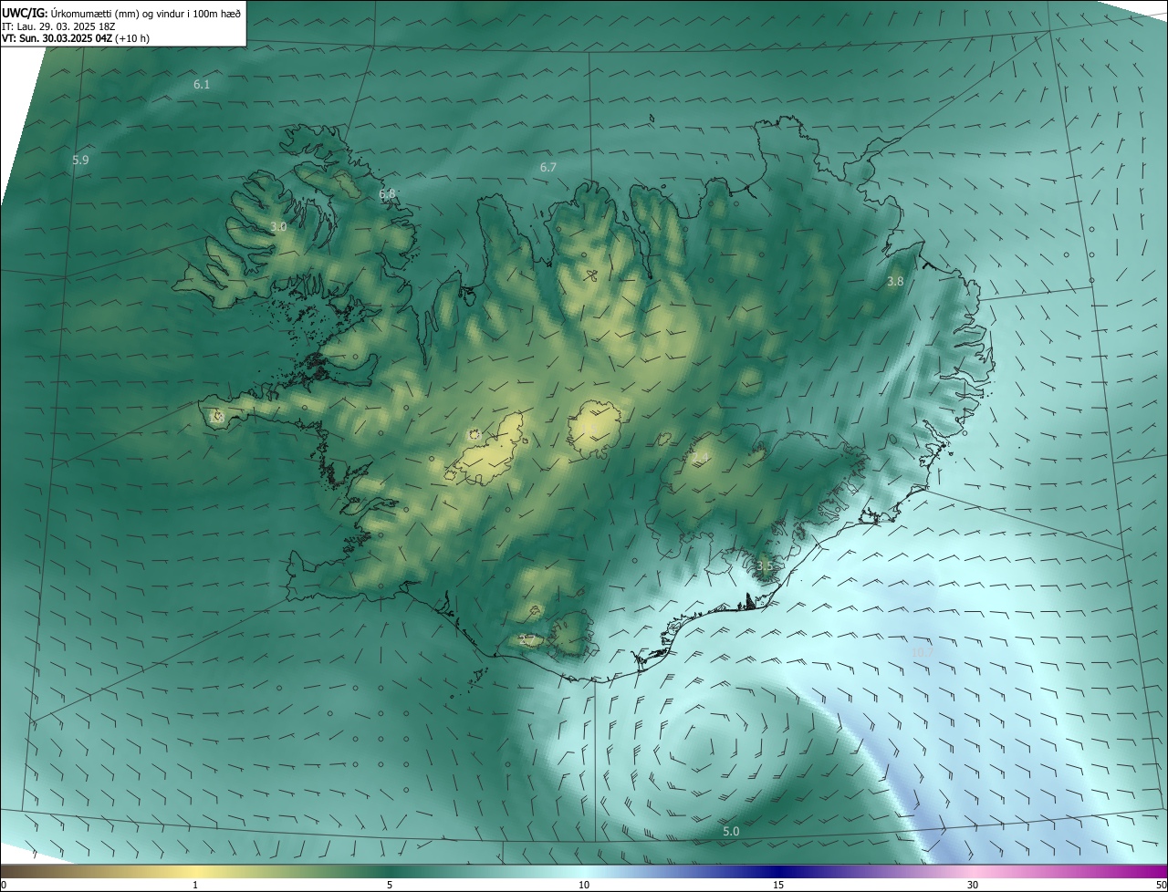Click the 5.9 value label on map
Viewport: 1168px width, 892px height.
click(80, 161)
